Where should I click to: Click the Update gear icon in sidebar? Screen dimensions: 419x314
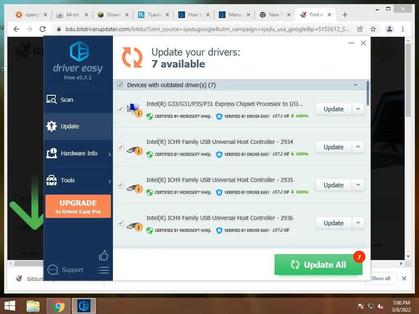point(51,126)
